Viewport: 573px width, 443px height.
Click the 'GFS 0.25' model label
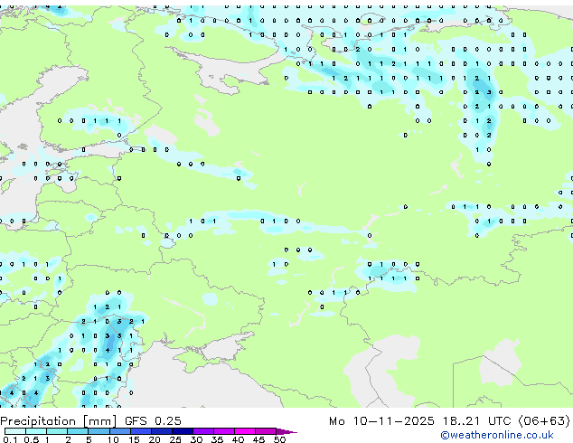click(x=153, y=421)
